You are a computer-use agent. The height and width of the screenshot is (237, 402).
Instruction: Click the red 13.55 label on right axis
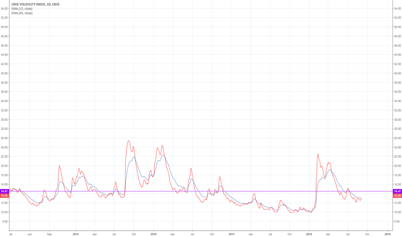pyautogui.click(x=397, y=196)
